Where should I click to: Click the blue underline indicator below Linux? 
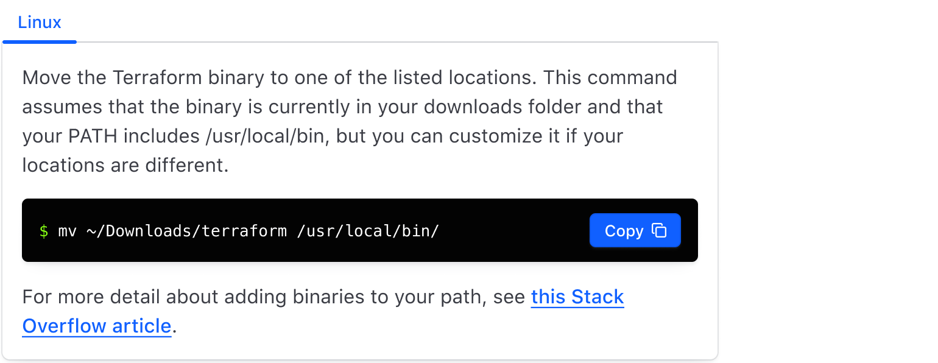click(x=40, y=42)
